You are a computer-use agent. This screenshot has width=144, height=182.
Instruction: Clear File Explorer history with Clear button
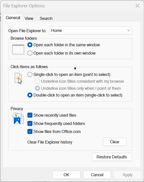(x=115, y=142)
